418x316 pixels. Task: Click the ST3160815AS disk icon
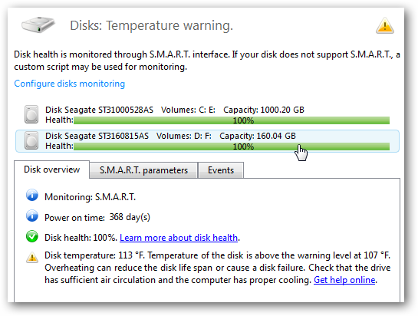coord(31,141)
